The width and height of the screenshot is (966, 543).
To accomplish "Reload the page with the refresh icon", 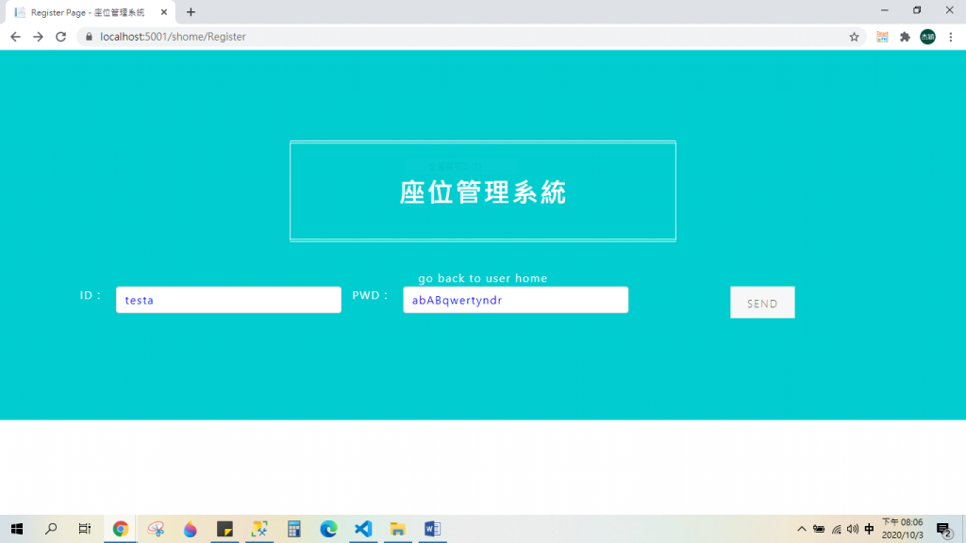I will pyautogui.click(x=60, y=37).
